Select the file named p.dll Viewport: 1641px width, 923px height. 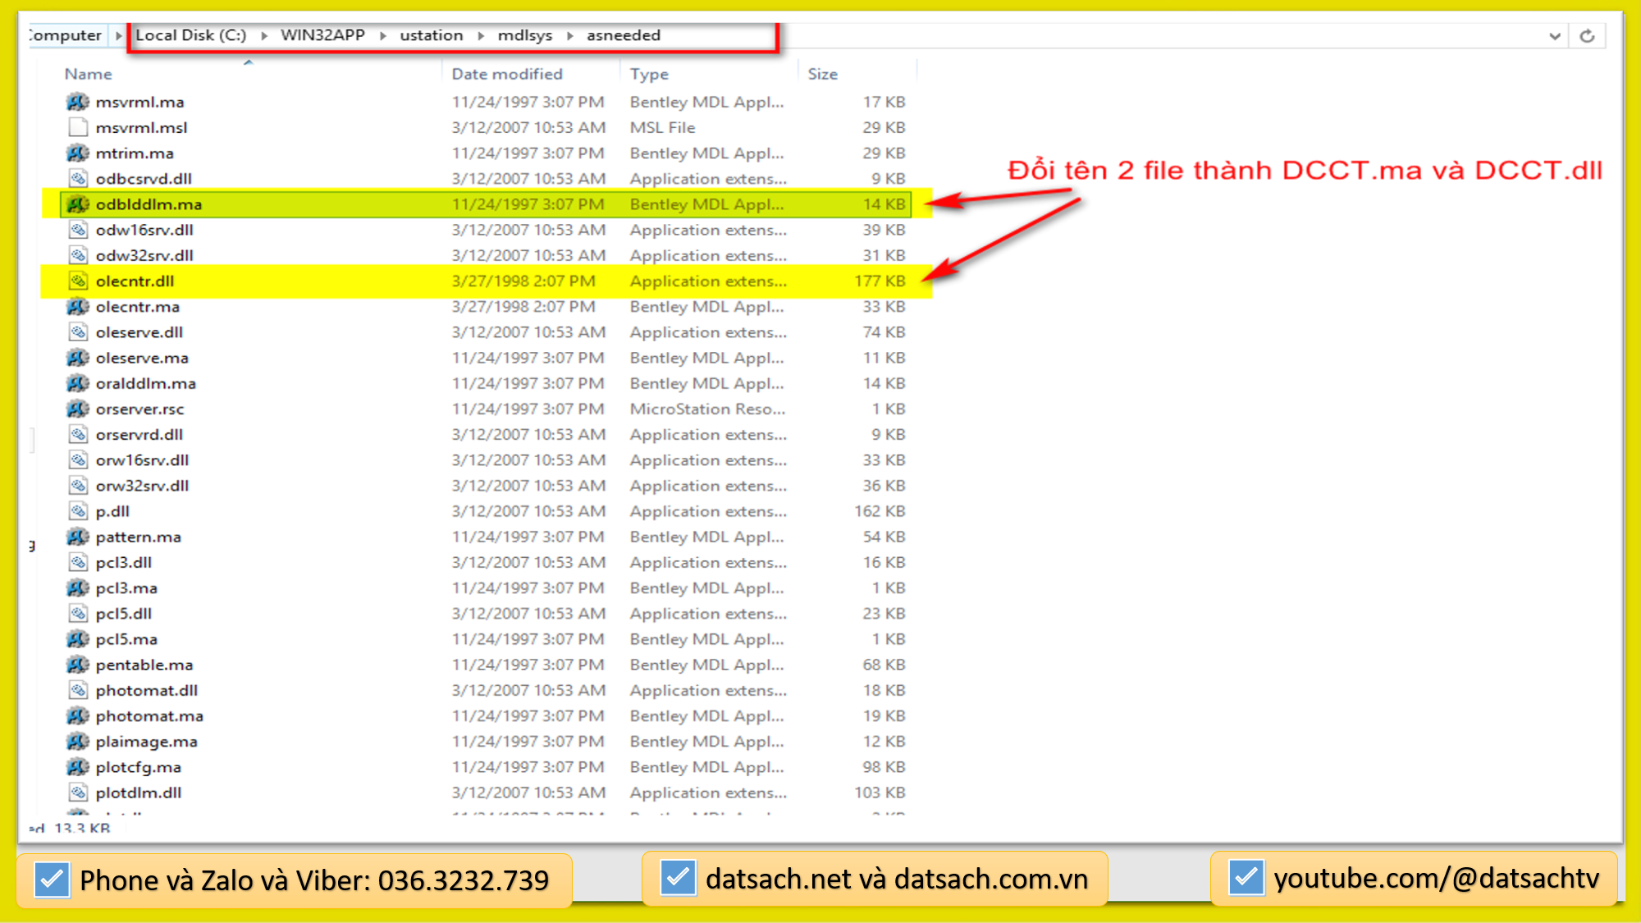[112, 511]
